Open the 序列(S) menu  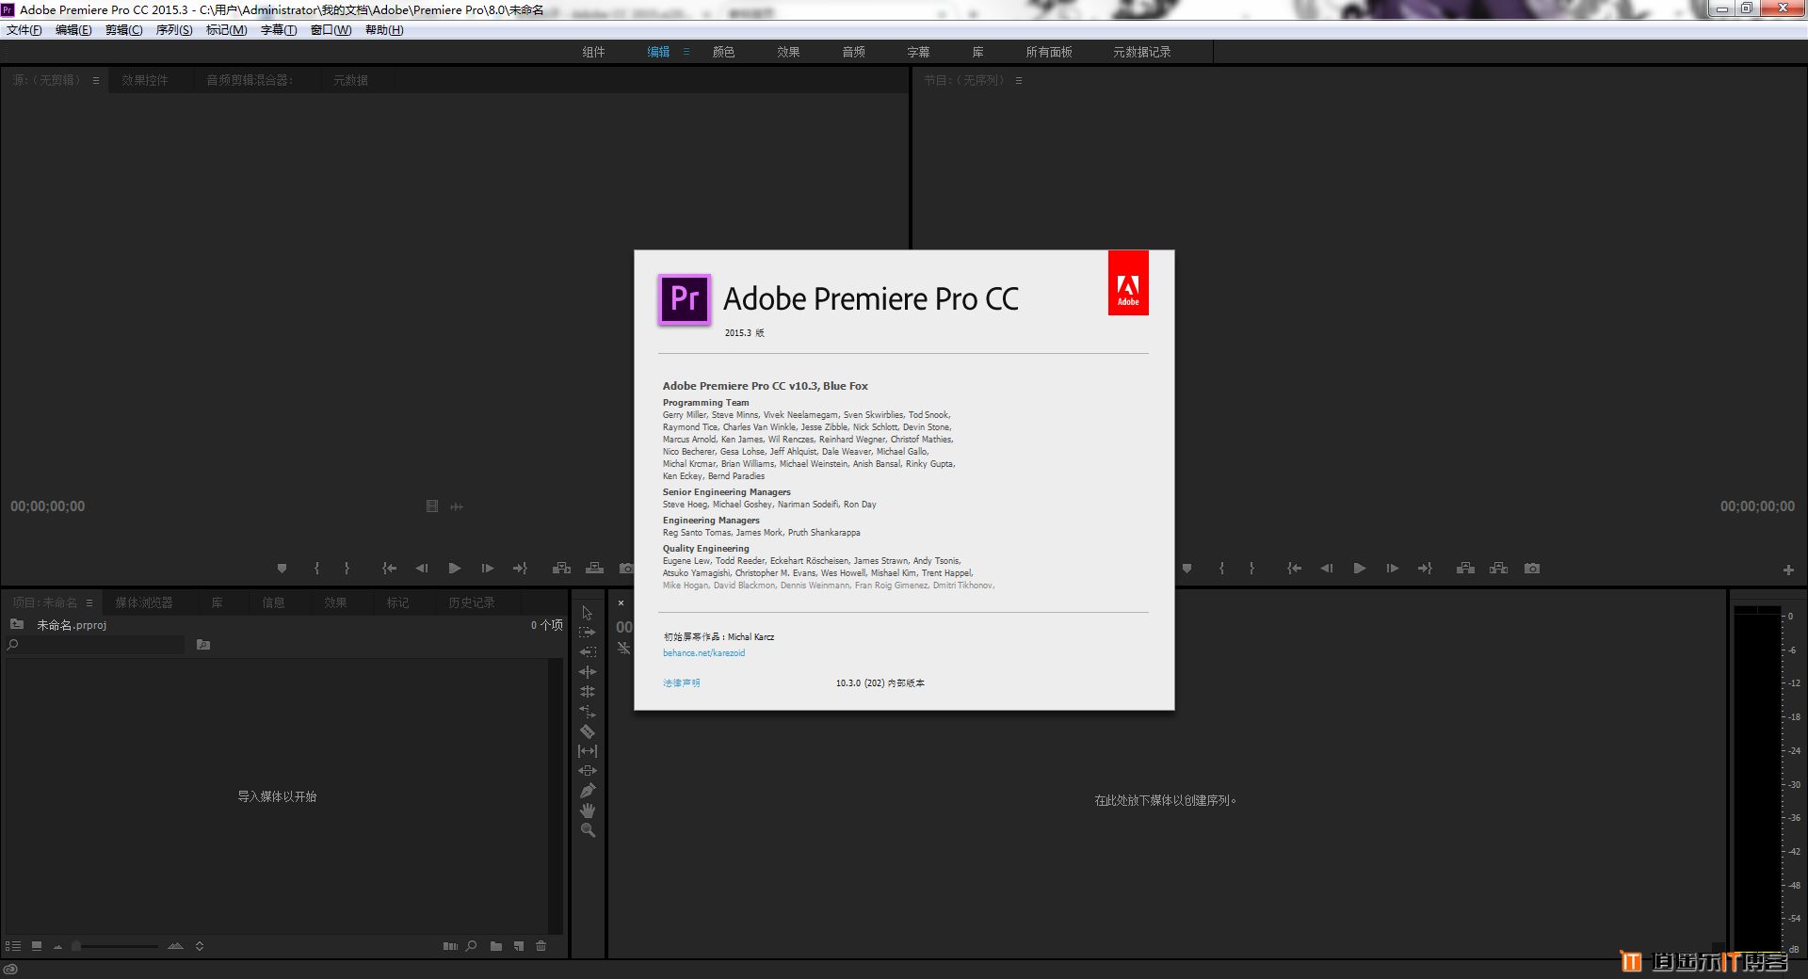coord(174,30)
